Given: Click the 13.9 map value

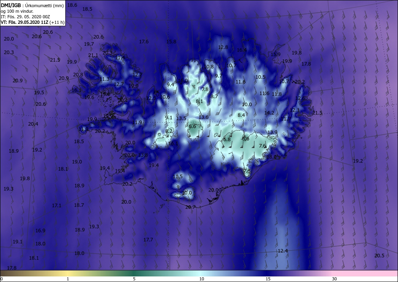Looking at the screenshot, I should pyautogui.click(x=272, y=132).
